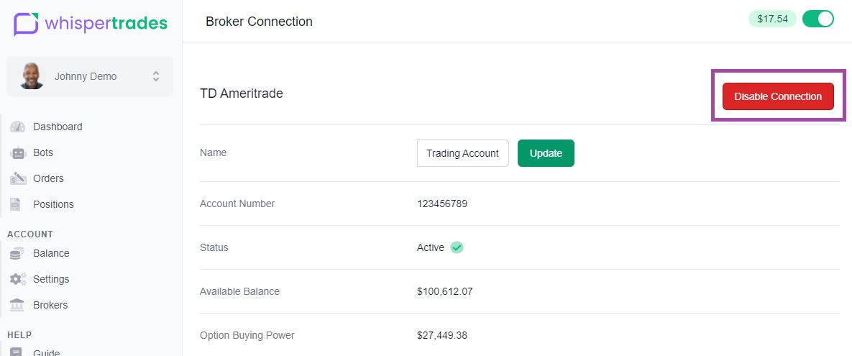Click the whispertrades logo icon
This screenshot has height=356, width=852.
tap(26, 23)
